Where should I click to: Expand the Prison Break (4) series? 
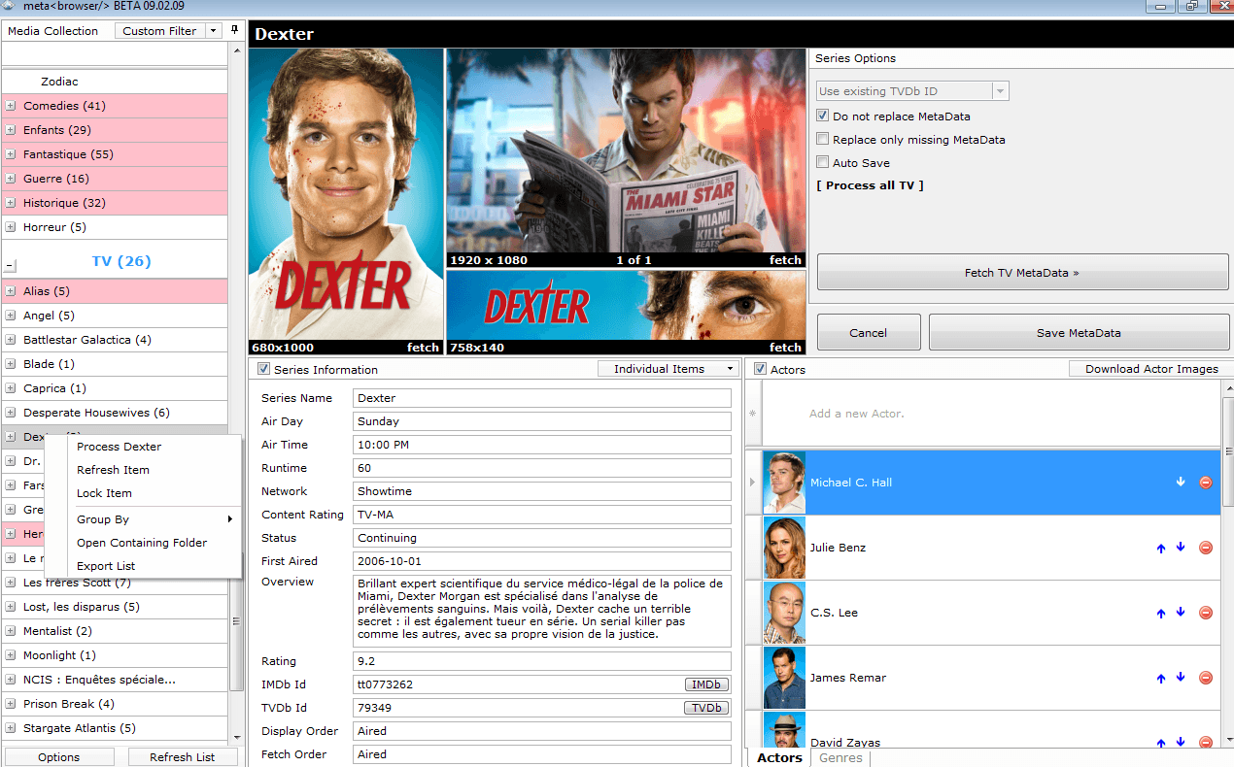point(11,704)
